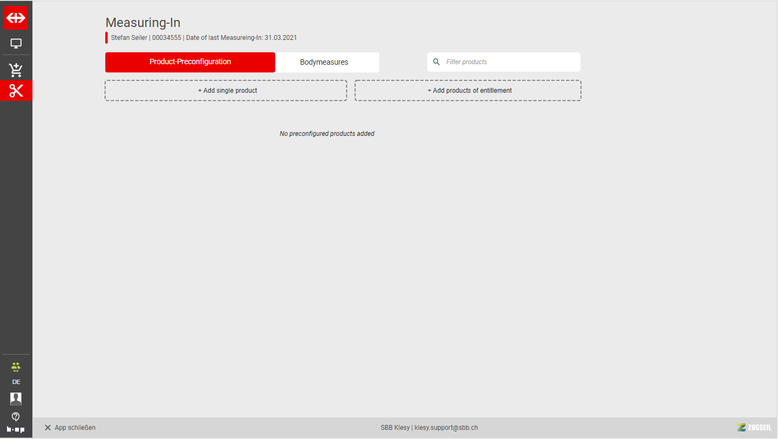
Task: Focus the Filter products search field
Action: [x=509, y=62]
